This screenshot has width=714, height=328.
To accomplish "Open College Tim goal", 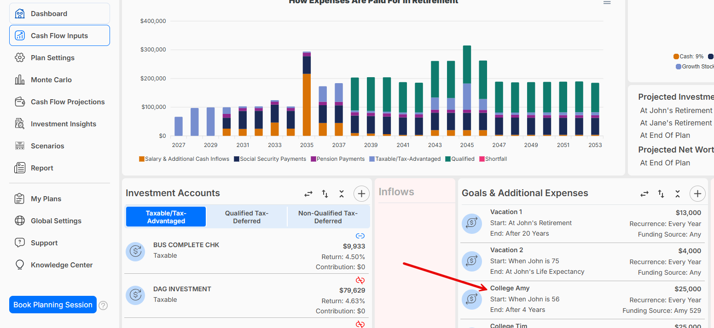I will point(509,326).
